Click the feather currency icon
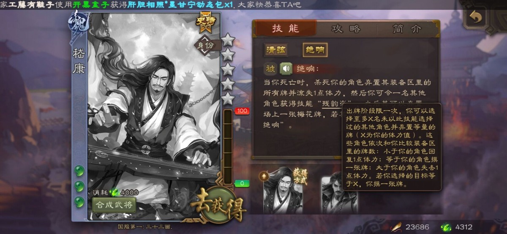The width and height of the screenshot is (507, 234). coord(397,227)
